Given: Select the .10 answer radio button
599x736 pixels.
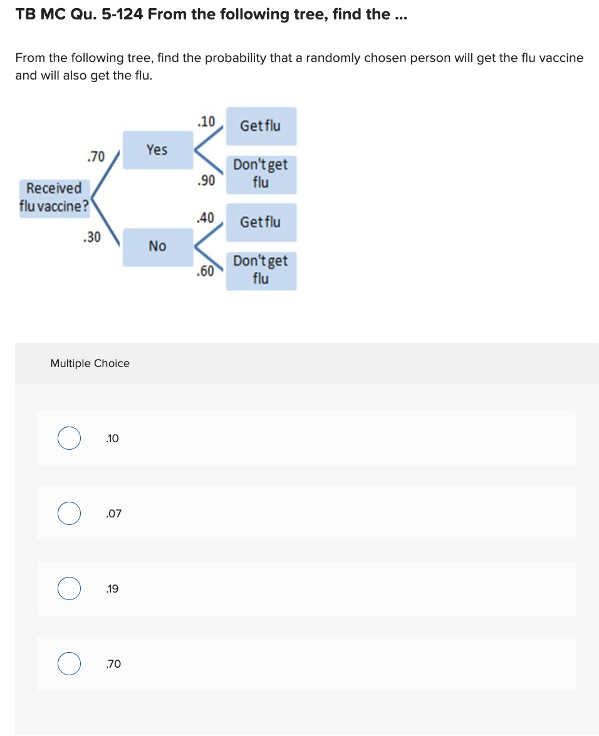Looking at the screenshot, I should coord(69,438).
